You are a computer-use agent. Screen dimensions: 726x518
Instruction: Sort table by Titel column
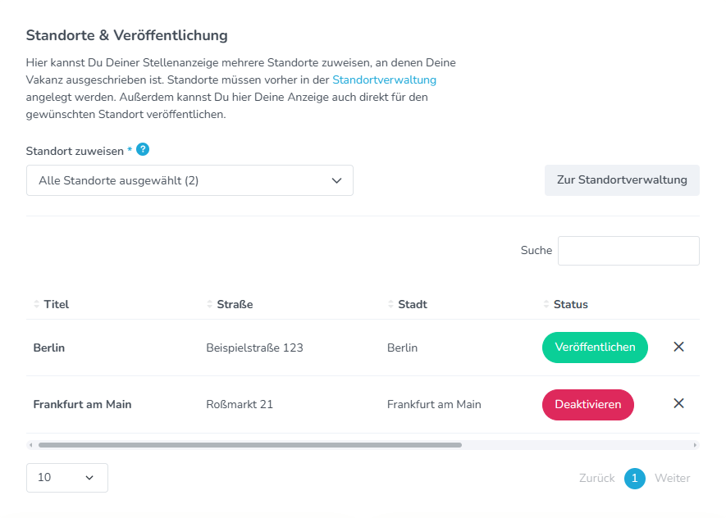(56, 304)
